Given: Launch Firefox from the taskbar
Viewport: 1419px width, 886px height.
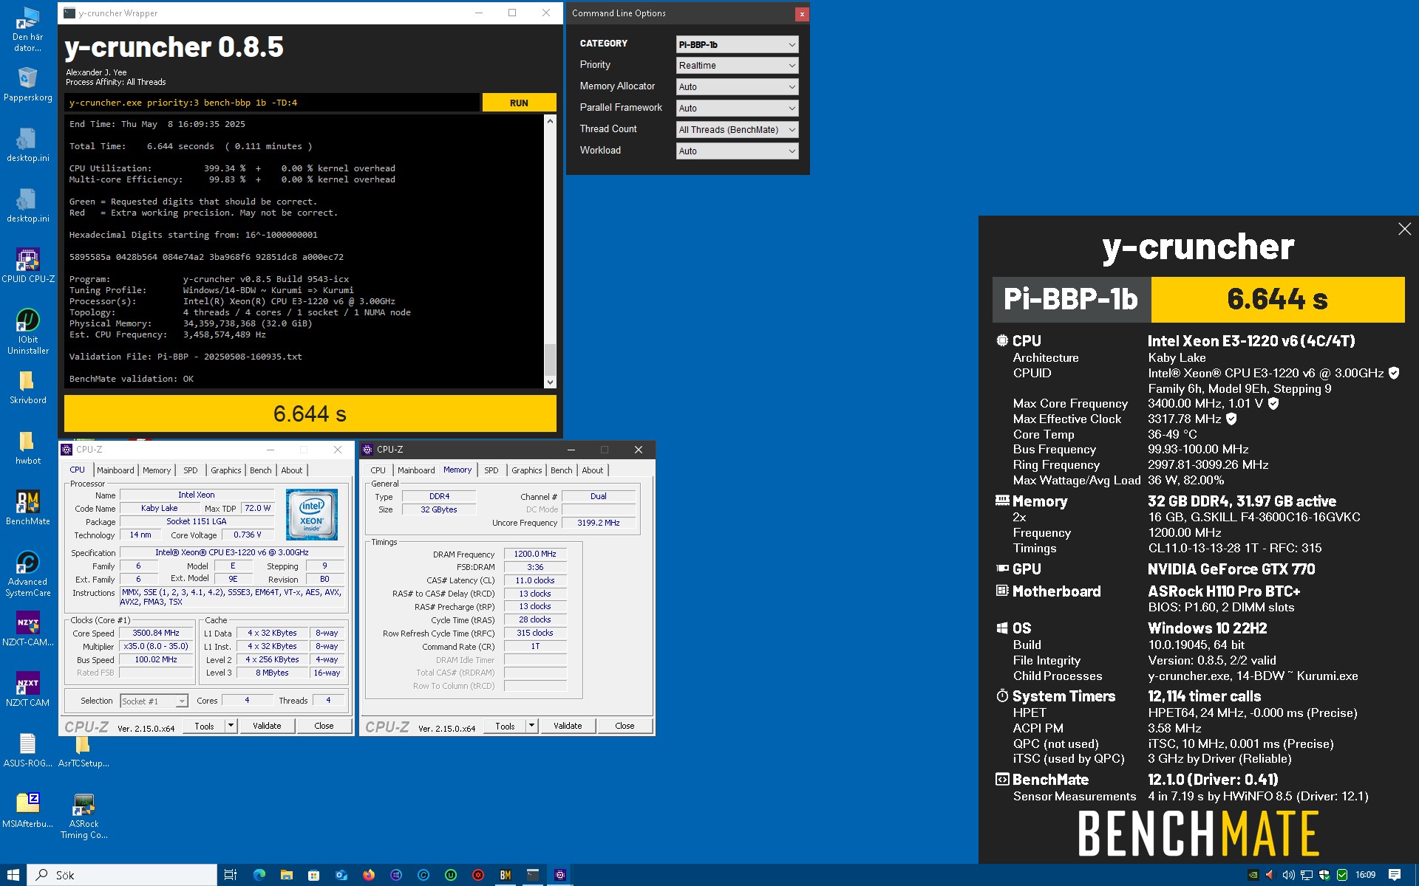Looking at the screenshot, I should click(x=369, y=875).
